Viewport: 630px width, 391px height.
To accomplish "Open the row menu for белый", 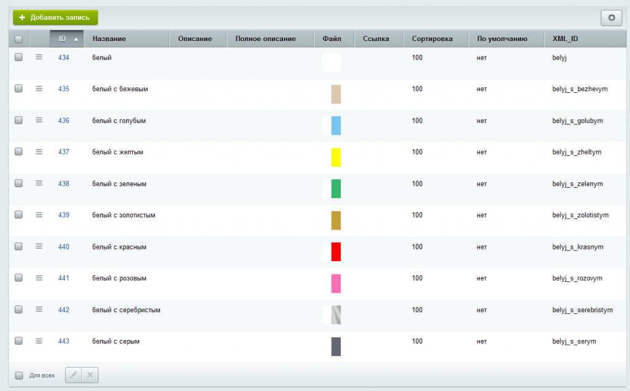I will (39, 57).
